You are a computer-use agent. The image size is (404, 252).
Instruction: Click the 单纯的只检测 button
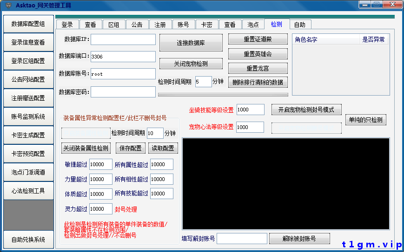pyautogui.click(x=366, y=120)
